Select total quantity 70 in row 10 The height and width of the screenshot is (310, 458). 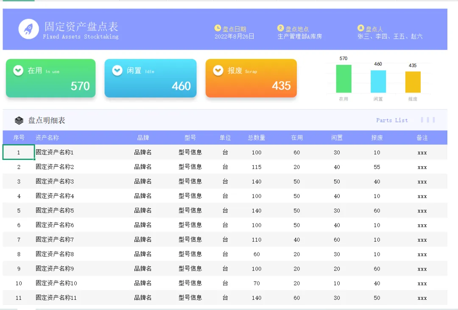257,283
